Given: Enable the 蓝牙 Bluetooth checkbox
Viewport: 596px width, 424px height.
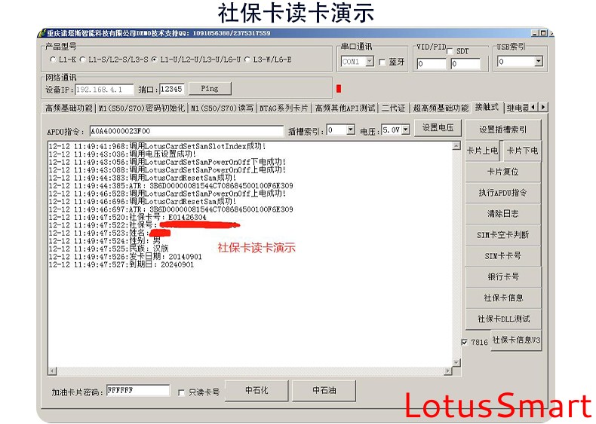Looking at the screenshot, I should click(x=382, y=62).
